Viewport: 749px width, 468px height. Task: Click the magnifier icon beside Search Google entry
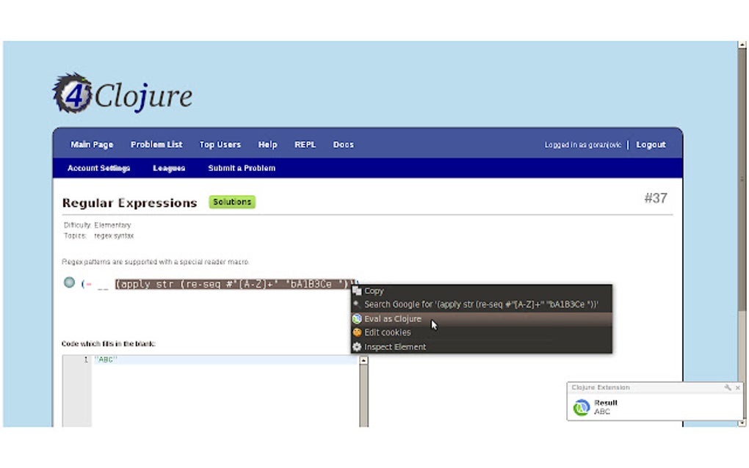click(x=357, y=304)
